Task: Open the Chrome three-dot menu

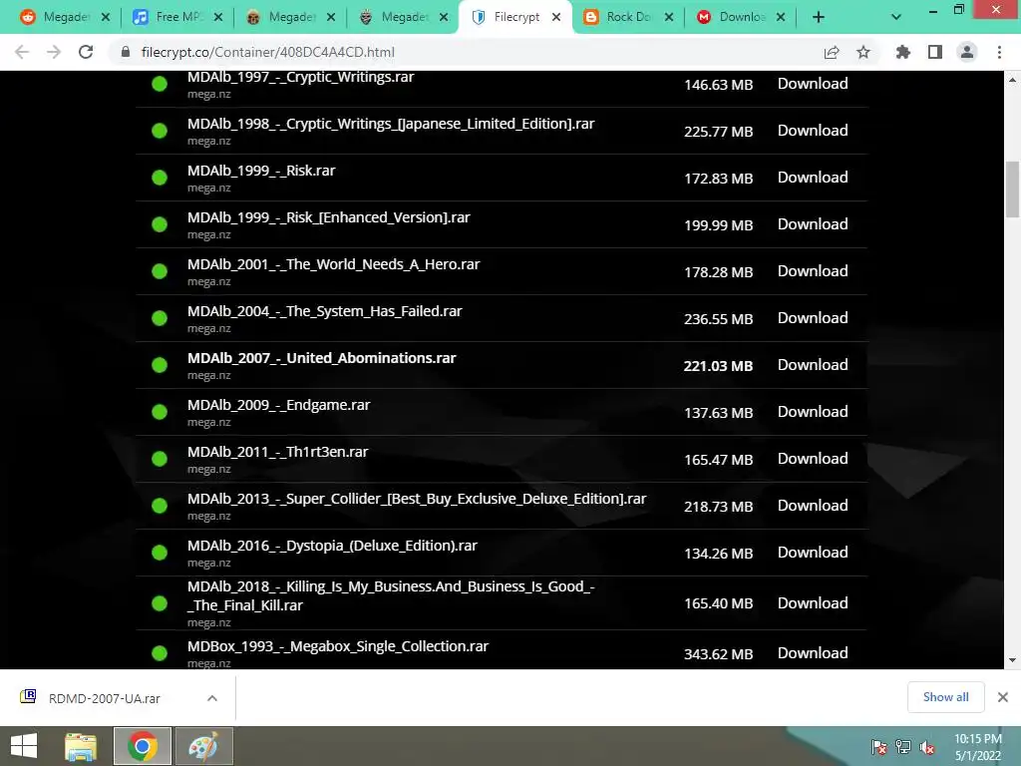Action: click(x=999, y=52)
